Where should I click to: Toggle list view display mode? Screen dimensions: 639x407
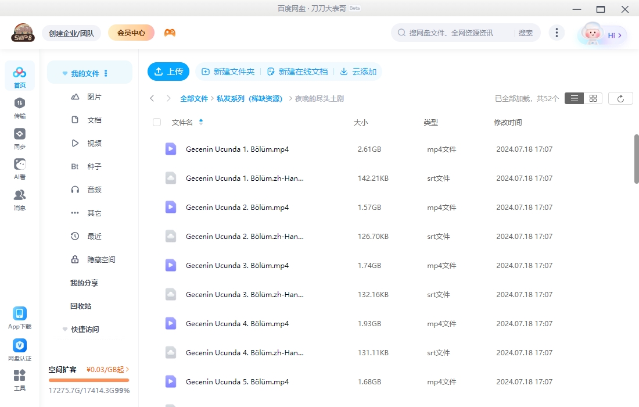574,98
